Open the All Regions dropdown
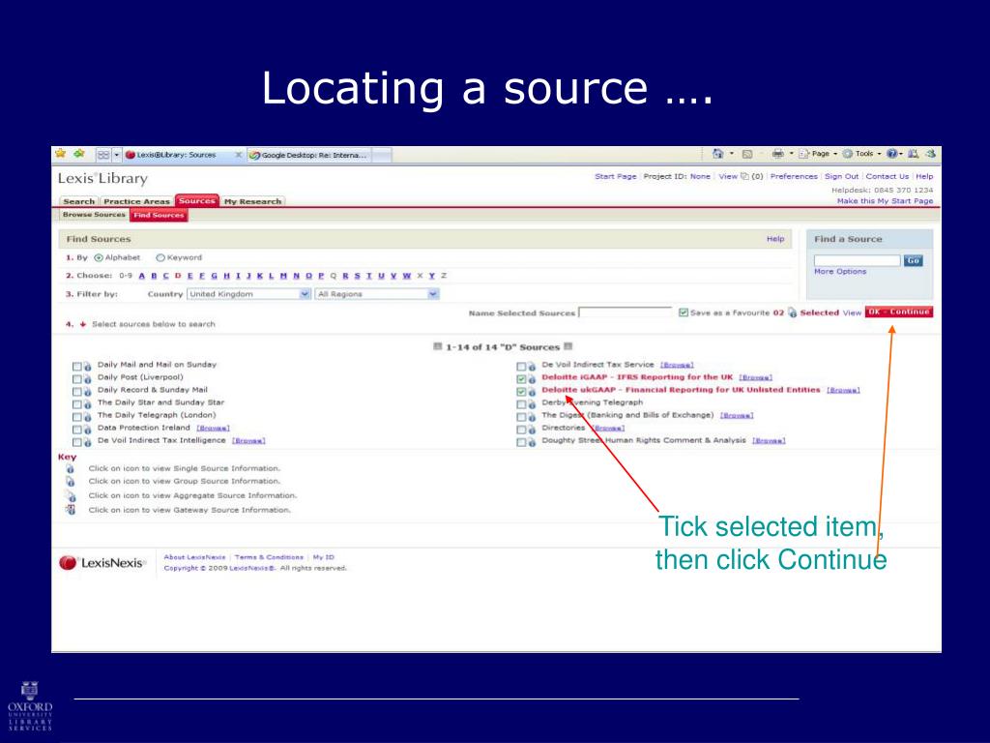 pos(378,294)
